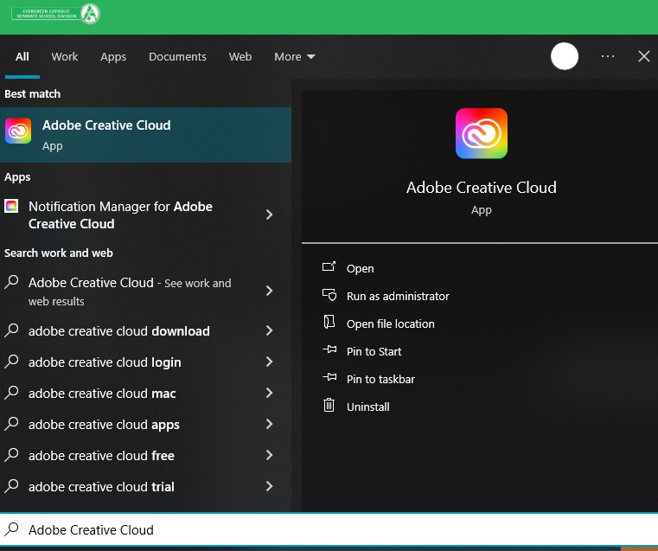Click the search icon beside 'adobe creative cloud apps'
This screenshot has width=658, height=551.
pos(12,424)
